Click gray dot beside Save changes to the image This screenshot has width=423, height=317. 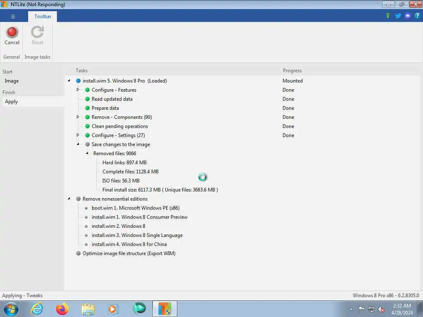point(88,144)
